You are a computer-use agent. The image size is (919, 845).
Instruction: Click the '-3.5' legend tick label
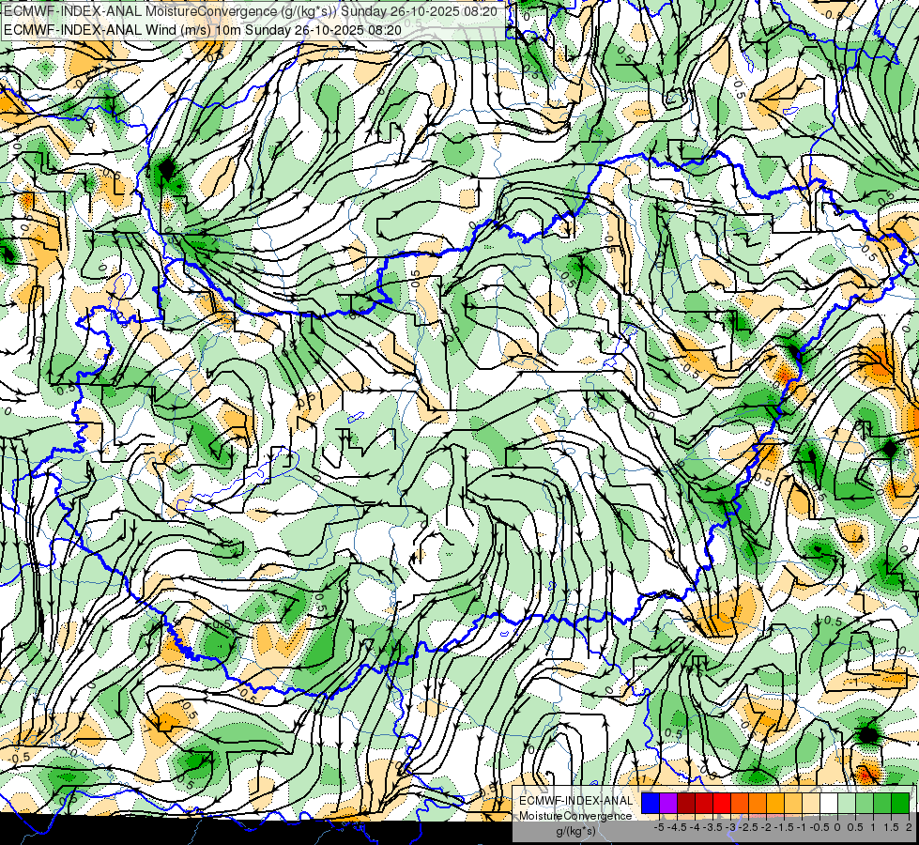(712, 827)
